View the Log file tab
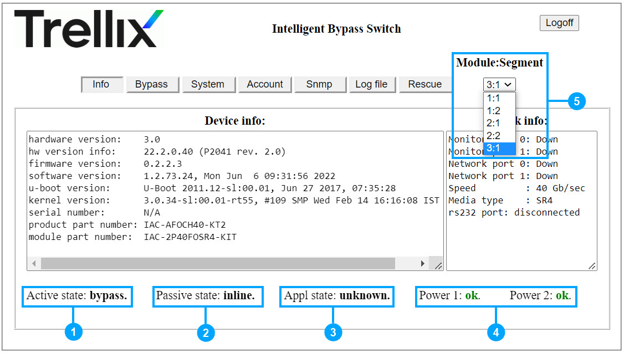 pos(371,84)
